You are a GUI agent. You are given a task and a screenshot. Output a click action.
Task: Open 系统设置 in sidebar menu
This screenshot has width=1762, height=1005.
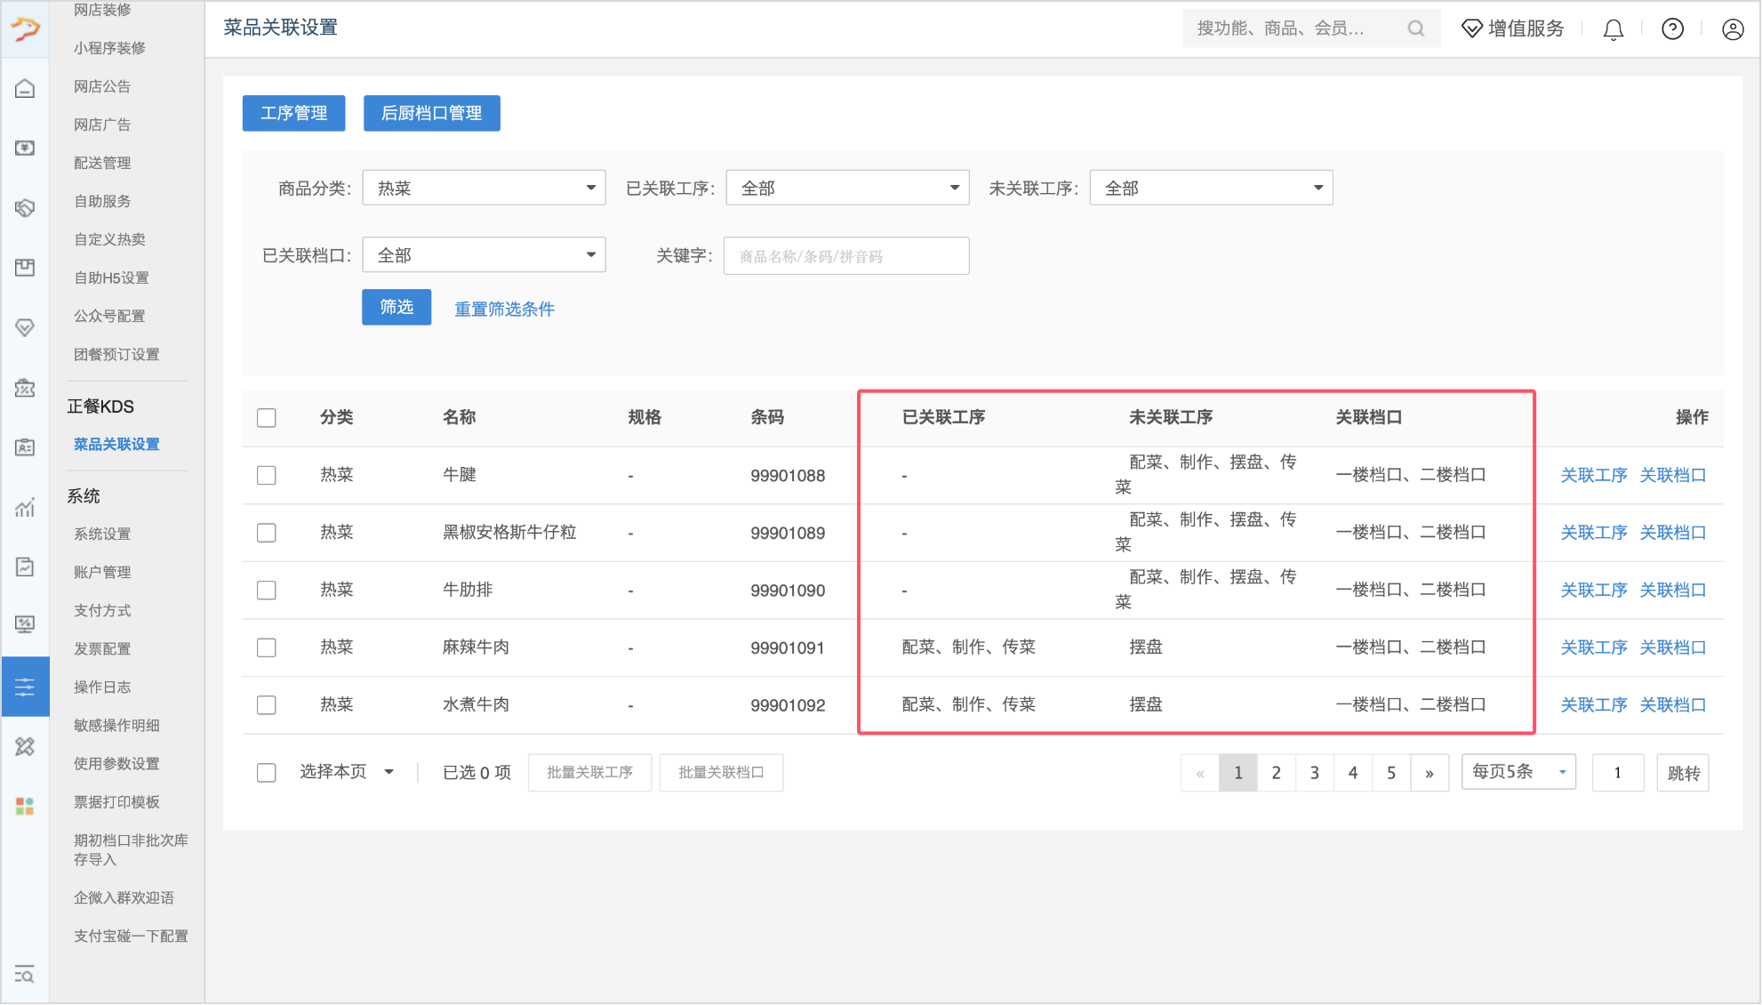102,534
